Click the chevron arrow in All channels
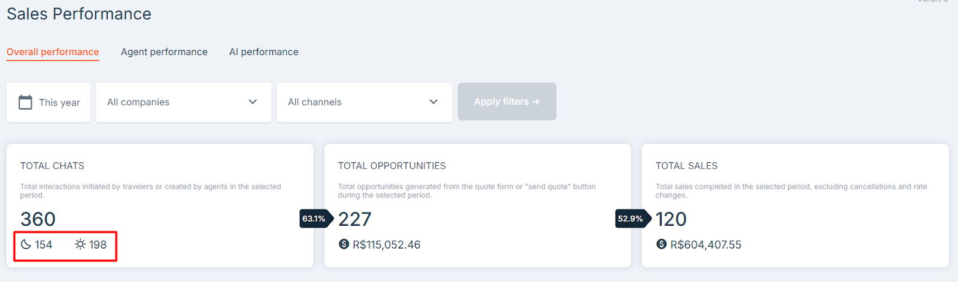958x282 pixels. (433, 102)
